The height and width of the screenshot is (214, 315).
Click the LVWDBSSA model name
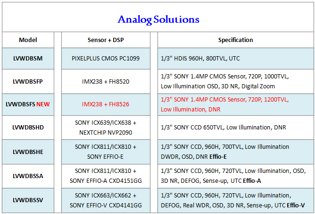[28, 176]
